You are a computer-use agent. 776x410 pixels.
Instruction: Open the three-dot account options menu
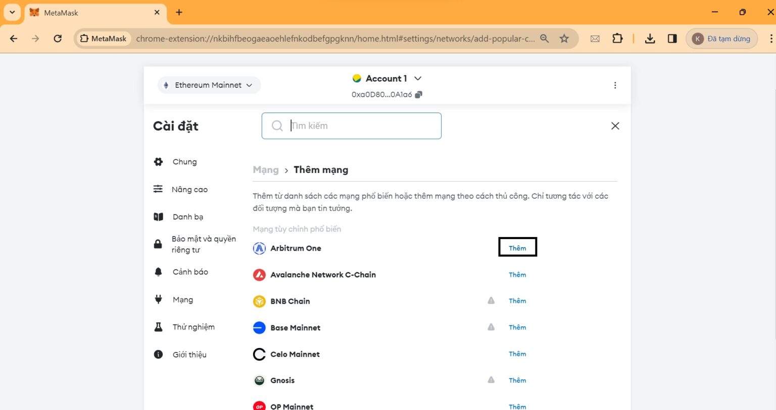tap(615, 85)
